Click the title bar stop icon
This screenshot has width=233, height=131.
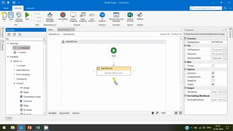(14, 3)
